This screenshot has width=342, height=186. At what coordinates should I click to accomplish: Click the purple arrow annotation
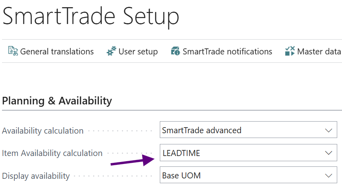coord(132,161)
